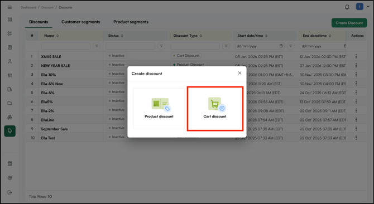The image size is (374, 204).
Task: Click the Dashboard breadcrumb link
Action: [28, 7]
